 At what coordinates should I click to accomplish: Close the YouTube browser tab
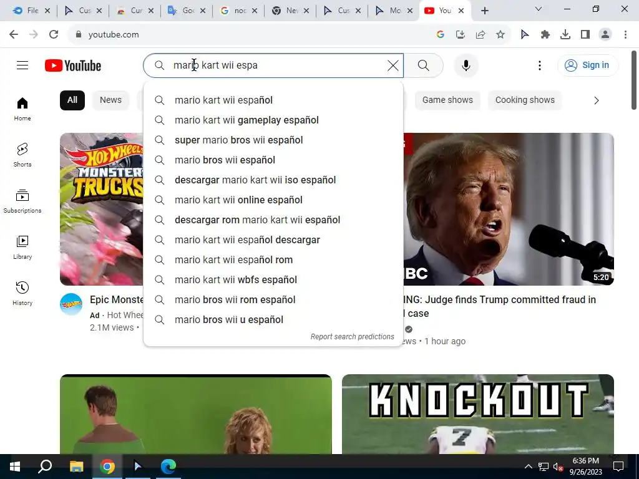pos(461,11)
